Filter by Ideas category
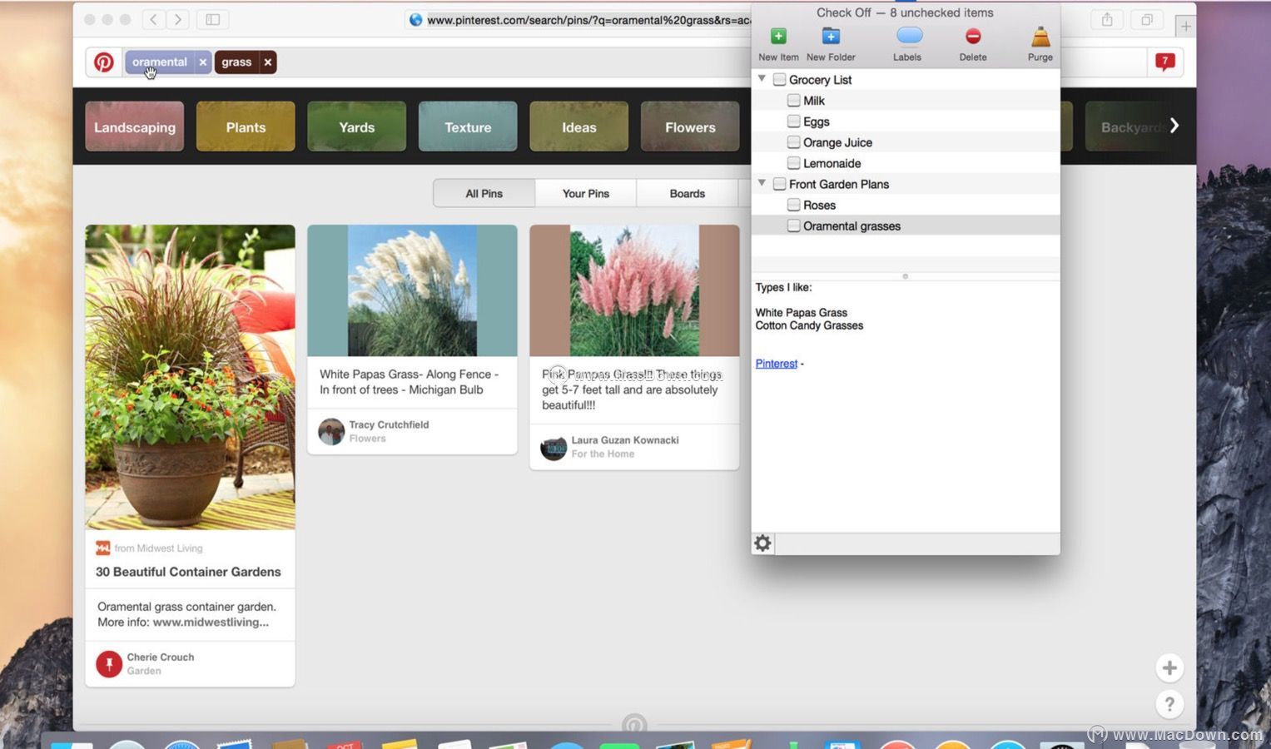Image resolution: width=1271 pixels, height=749 pixels. coord(579,126)
